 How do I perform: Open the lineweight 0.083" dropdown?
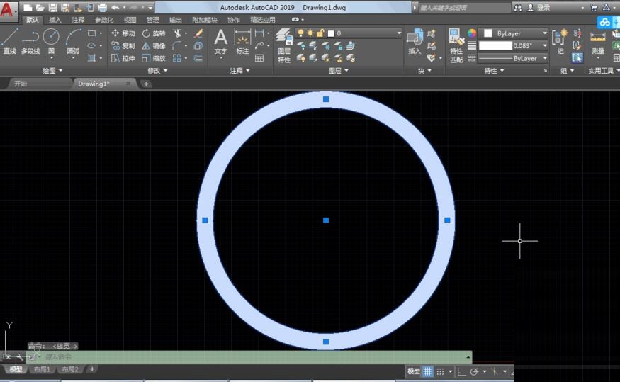[x=513, y=46]
